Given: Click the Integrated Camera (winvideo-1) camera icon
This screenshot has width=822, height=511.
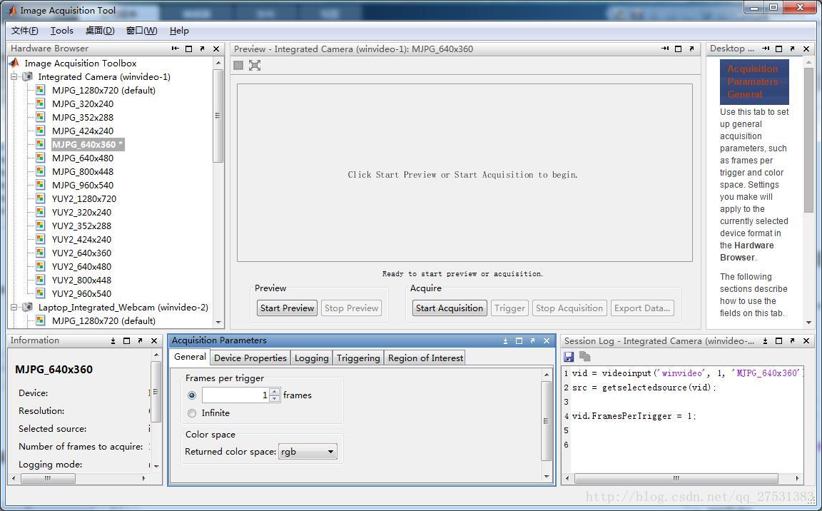Looking at the screenshot, I should (28, 76).
